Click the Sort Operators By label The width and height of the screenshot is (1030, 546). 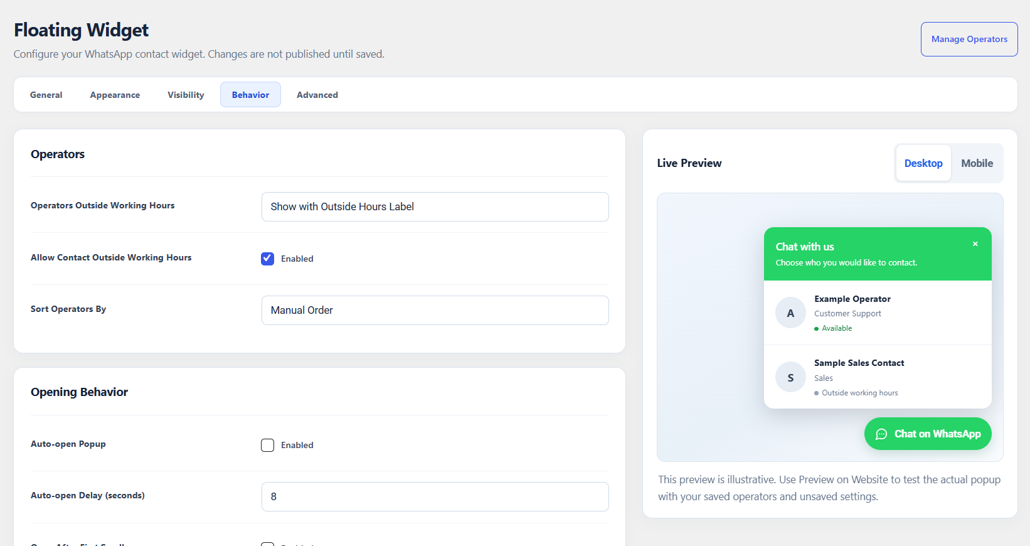click(x=68, y=309)
